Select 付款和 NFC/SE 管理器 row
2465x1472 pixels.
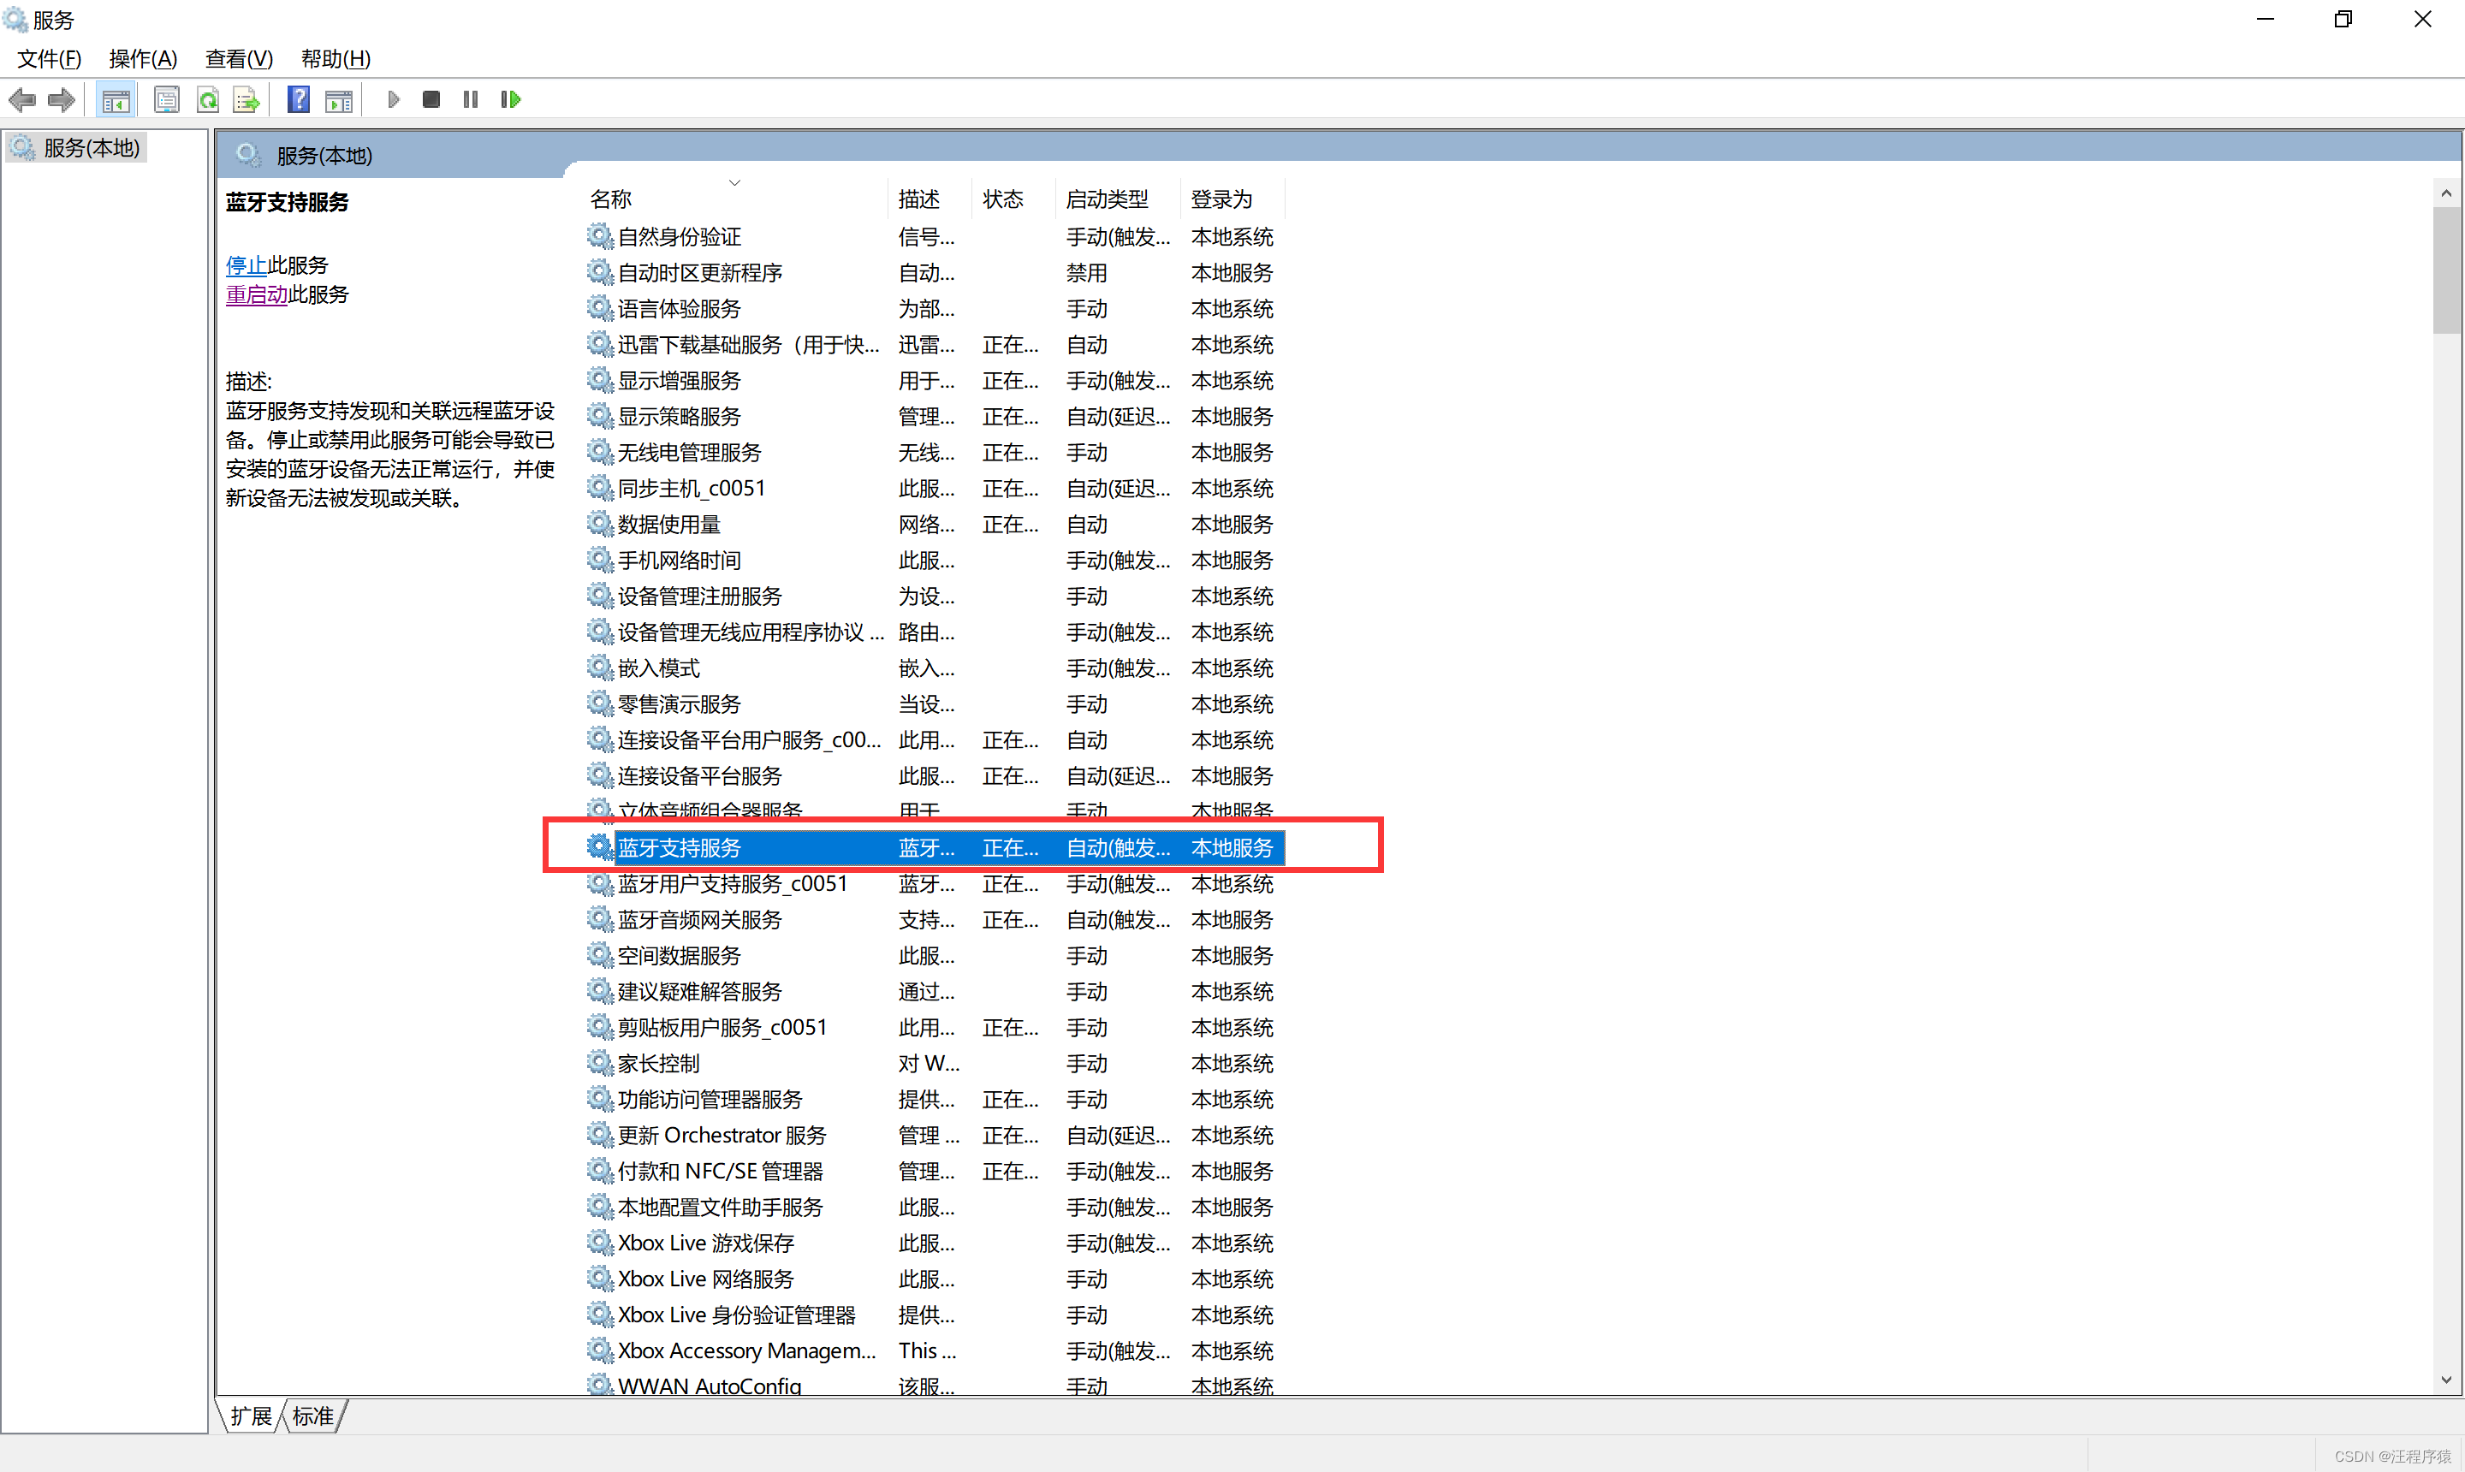pos(934,1171)
